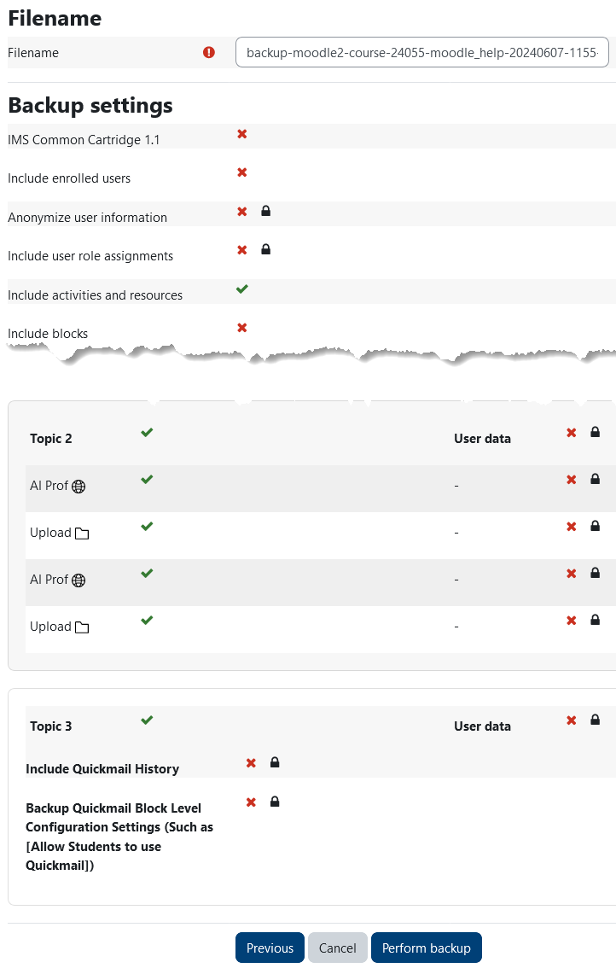This screenshot has height=974, width=616.
Task: Click into the Filename text field
Action: click(x=421, y=52)
